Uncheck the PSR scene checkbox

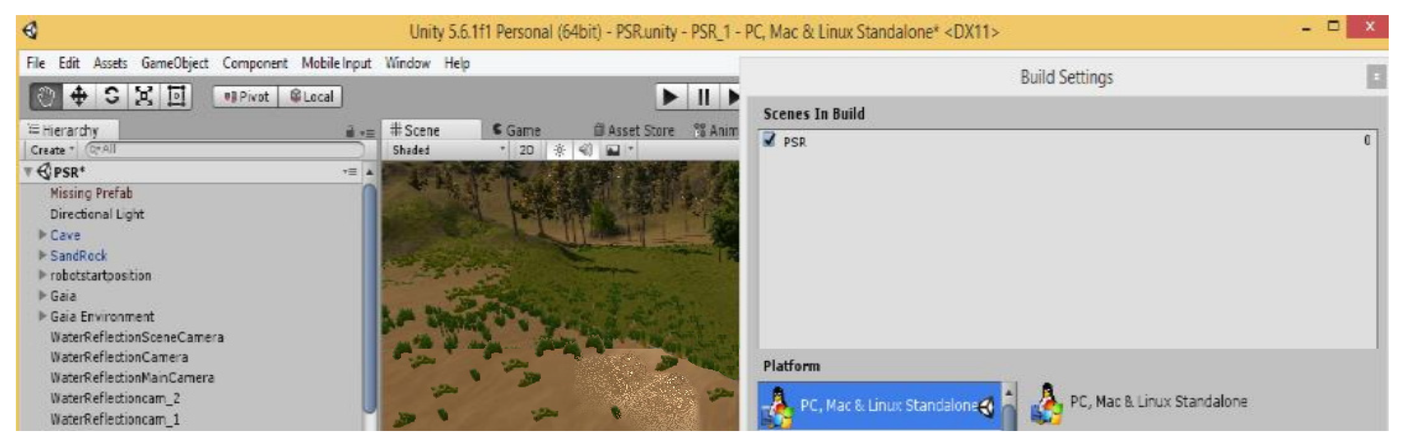[769, 140]
